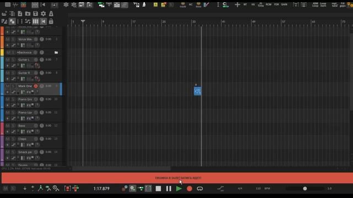Edit the BPM tempo value field
The width and height of the screenshot is (353, 198).
click(x=258, y=188)
